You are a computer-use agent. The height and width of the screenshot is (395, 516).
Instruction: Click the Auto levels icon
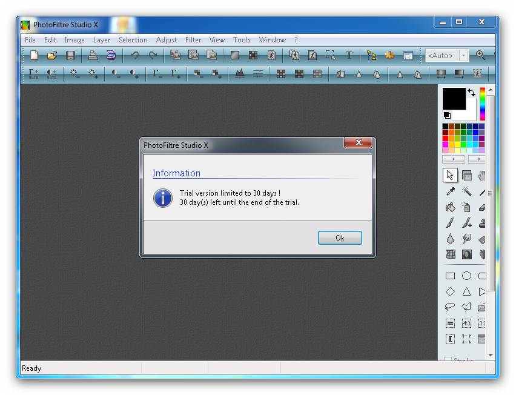[x=33, y=74]
